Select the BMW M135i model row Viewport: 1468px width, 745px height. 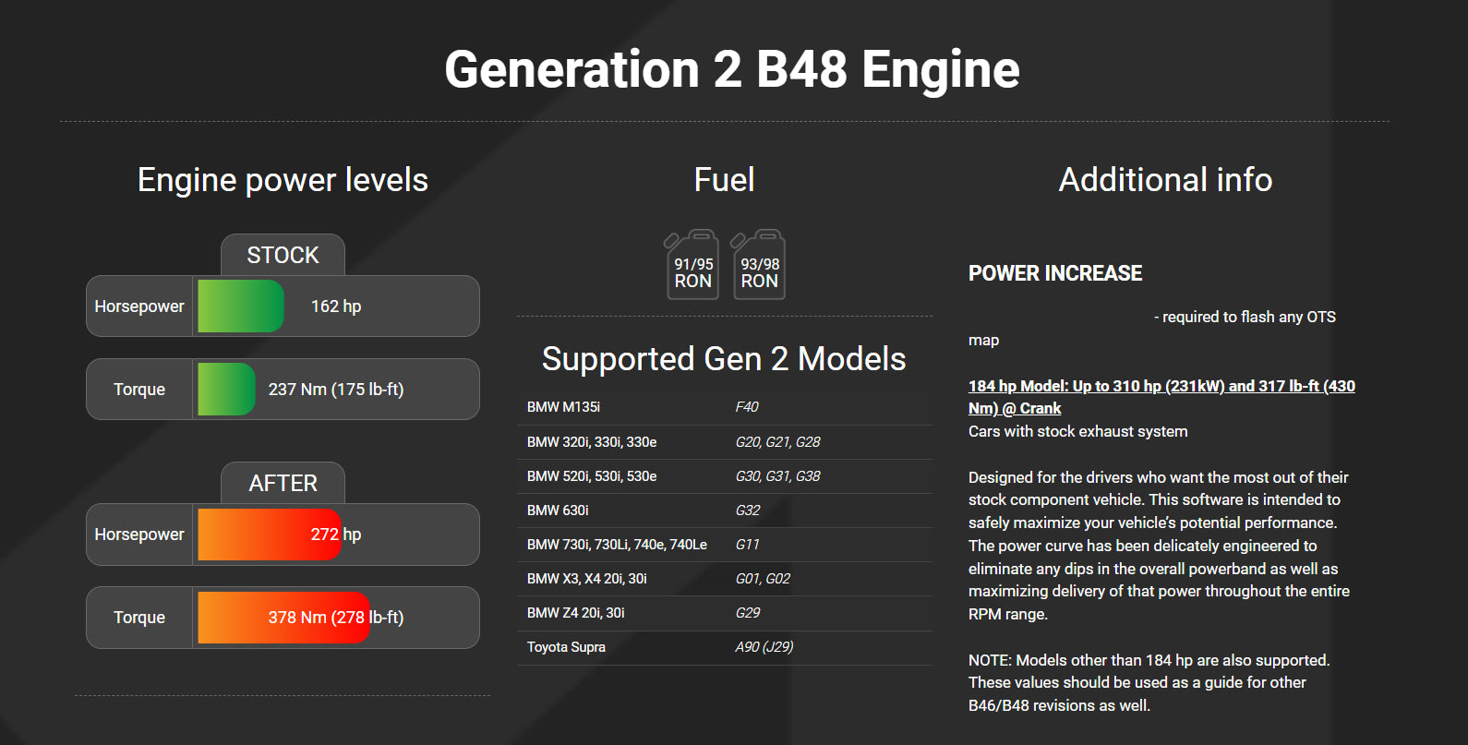coord(725,407)
